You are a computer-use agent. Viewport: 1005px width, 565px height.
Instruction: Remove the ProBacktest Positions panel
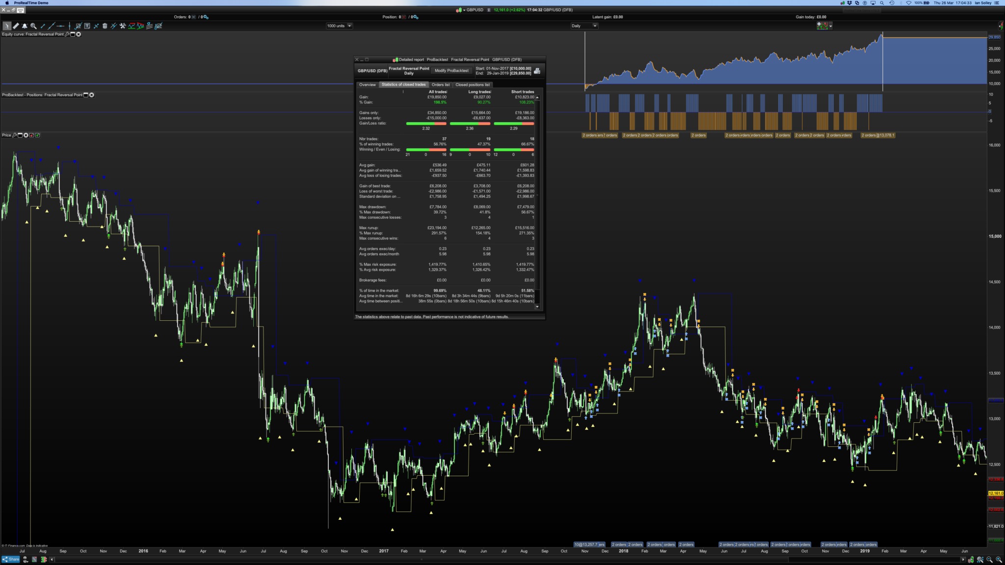[92, 95]
